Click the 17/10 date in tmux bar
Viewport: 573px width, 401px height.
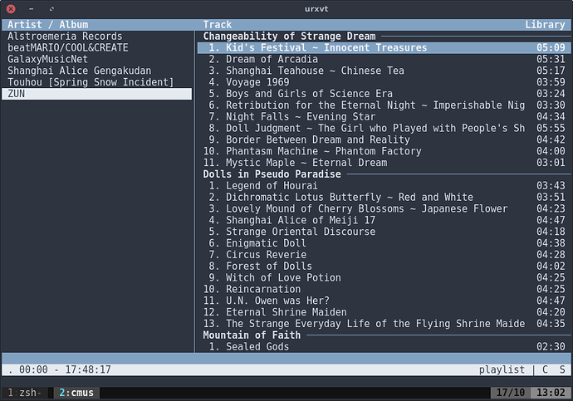click(x=511, y=393)
